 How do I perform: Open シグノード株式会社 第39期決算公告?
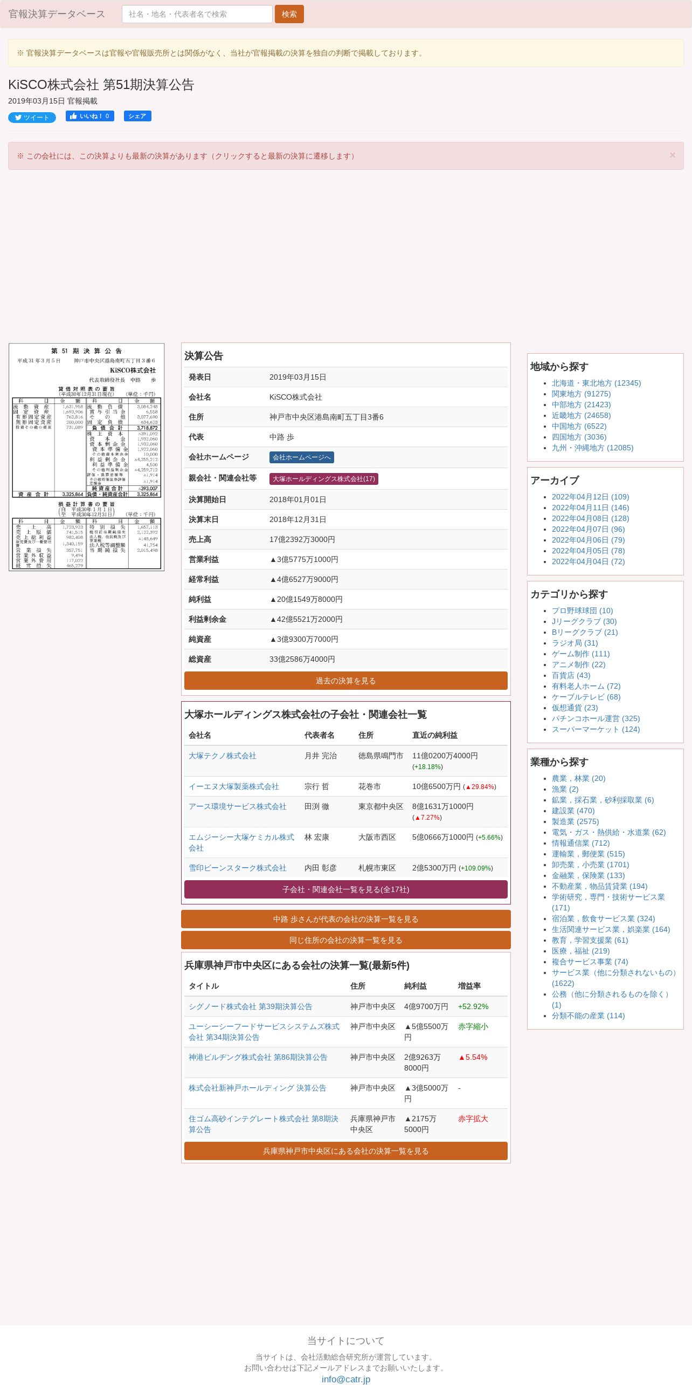click(x=251, y=1006)
